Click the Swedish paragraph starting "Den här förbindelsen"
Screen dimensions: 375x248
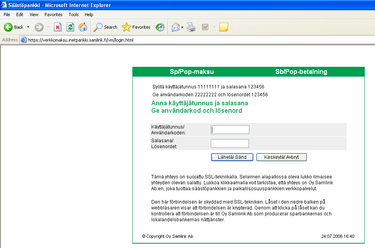tap(241, 211)
